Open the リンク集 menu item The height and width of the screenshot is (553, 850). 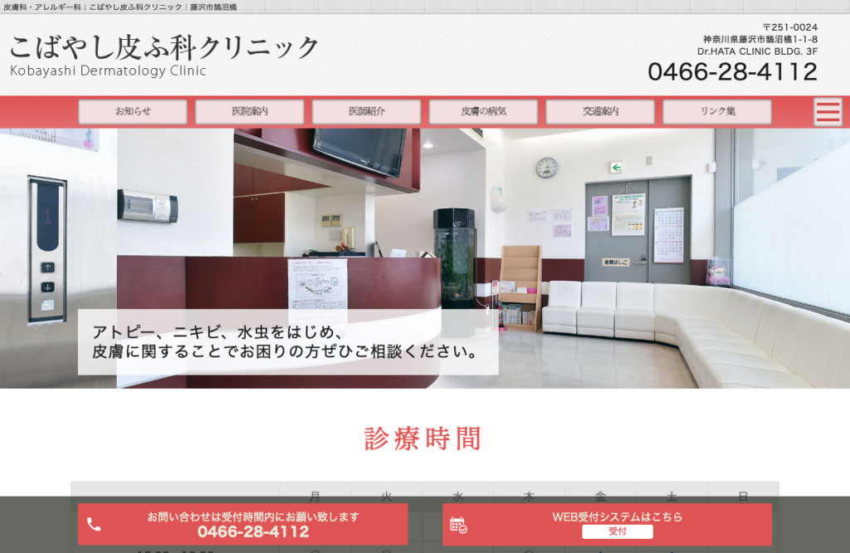[717, 112]
